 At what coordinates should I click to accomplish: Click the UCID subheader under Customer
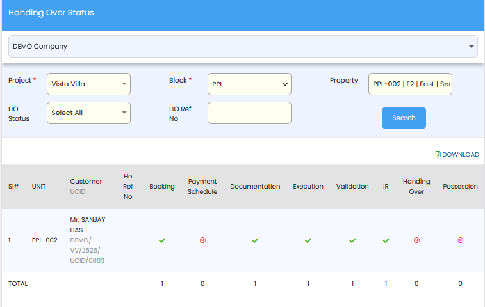click(x=78, y=191)
